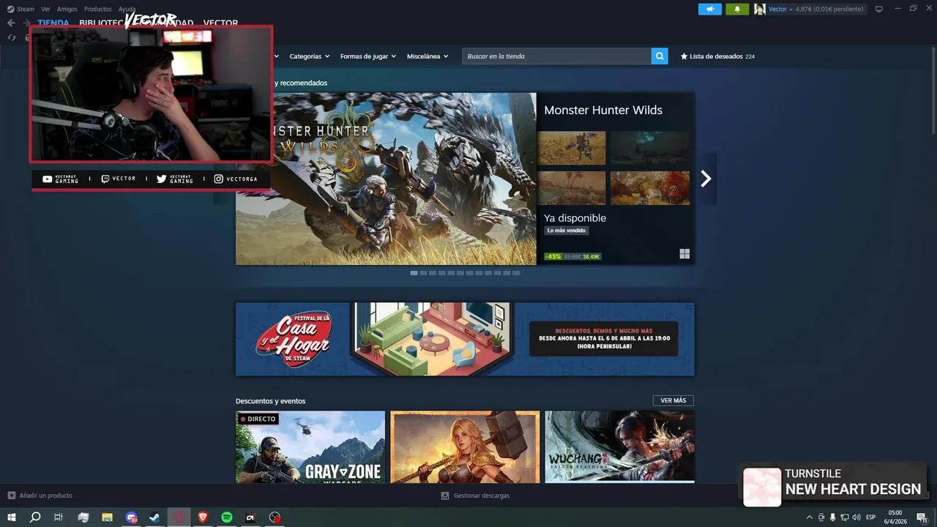Open Task View on the taskbar
This screenshot has width=937, height=527.
point(59,517)
